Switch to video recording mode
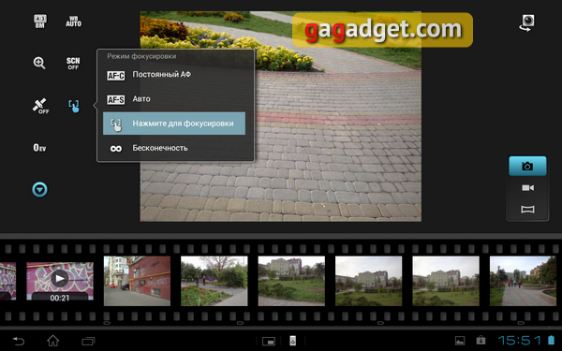Image resolution: width=562 pixels, height=351 pixels. (527, 188)
